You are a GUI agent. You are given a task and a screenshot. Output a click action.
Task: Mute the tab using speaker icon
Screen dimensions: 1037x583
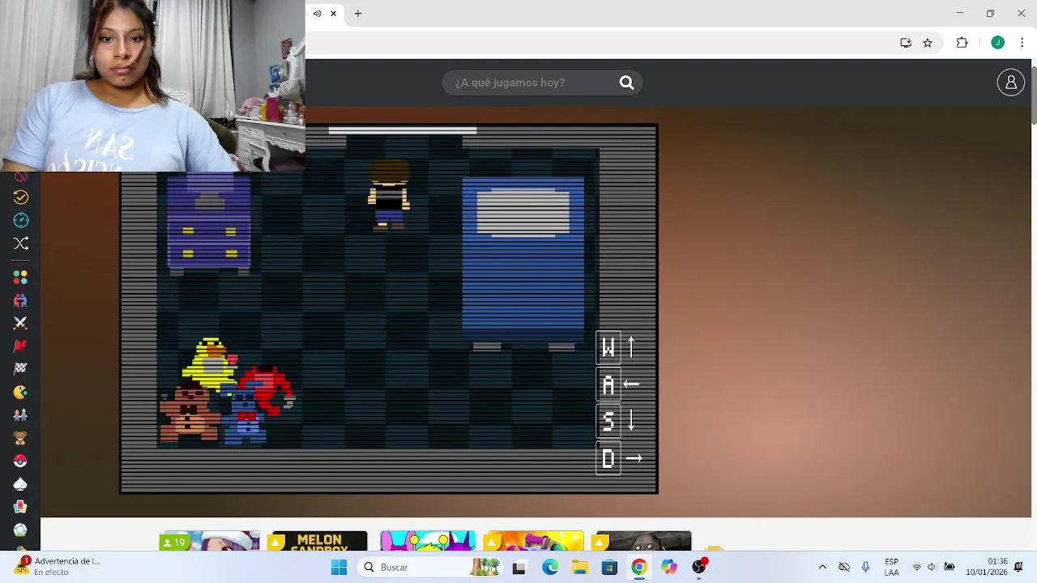pyautogui.click(x=317, y=13)
